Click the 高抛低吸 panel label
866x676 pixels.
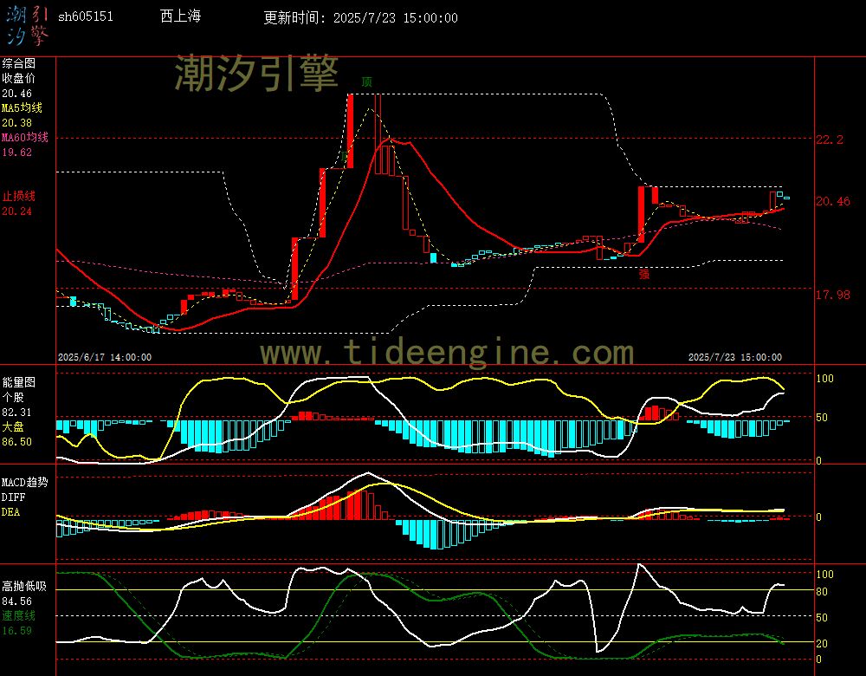point(23,586)
